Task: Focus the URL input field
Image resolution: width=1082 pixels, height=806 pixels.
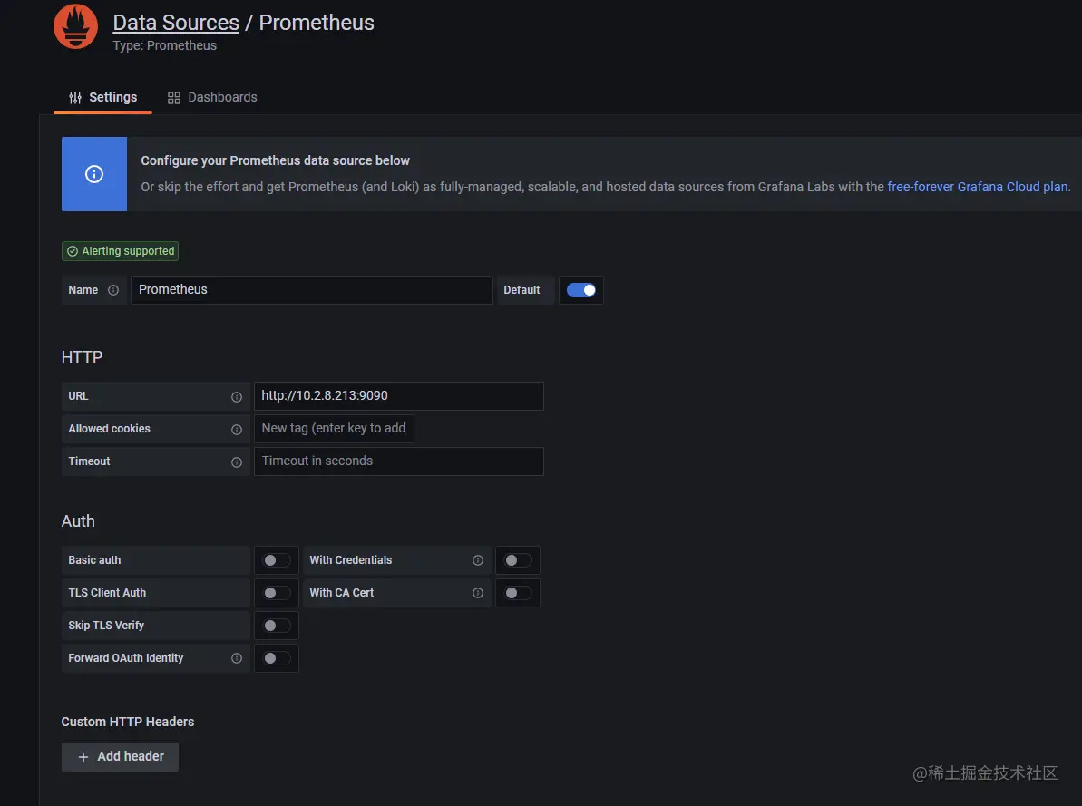Action: tap(399, 396)
